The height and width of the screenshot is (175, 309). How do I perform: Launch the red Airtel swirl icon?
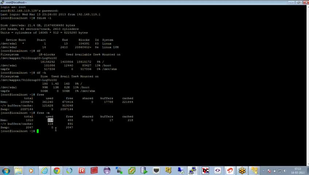[x=230, y=171]
